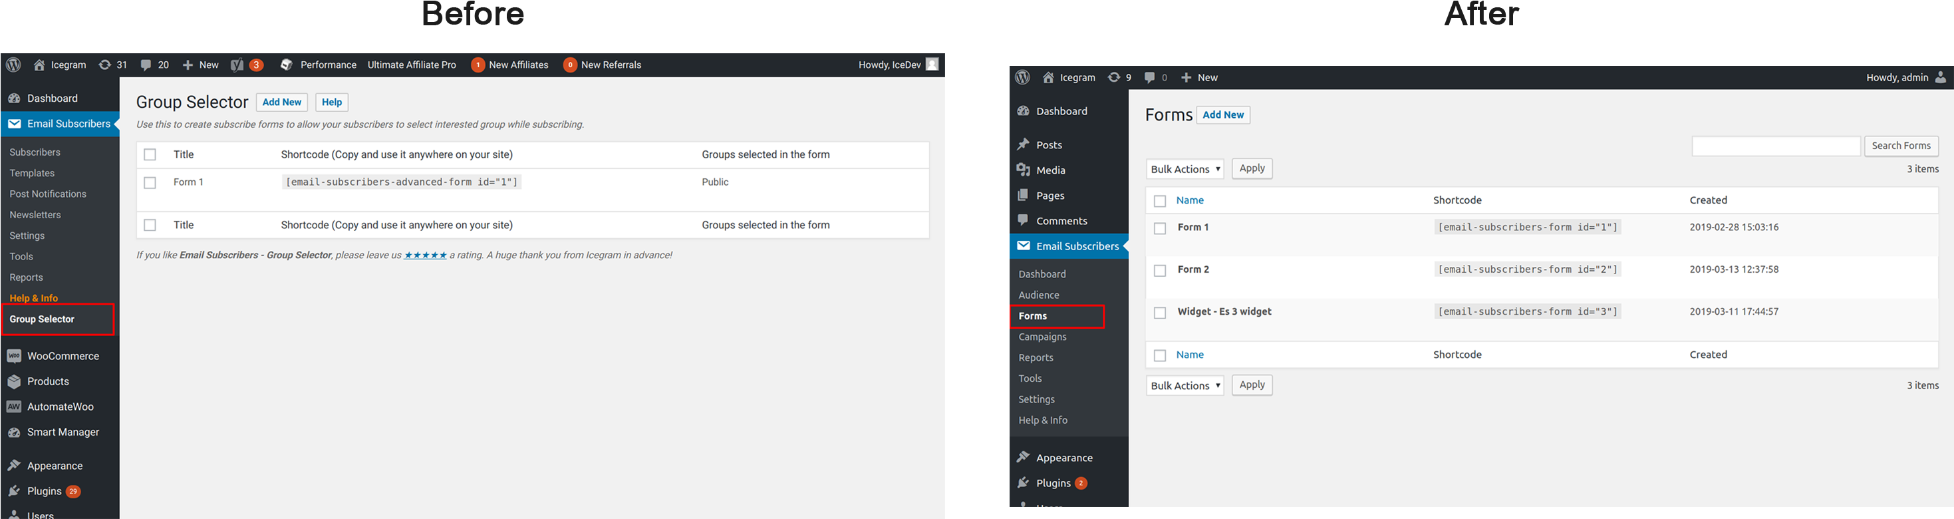
Task: Open the updates icon showing 31
Action: pos(104,65)
